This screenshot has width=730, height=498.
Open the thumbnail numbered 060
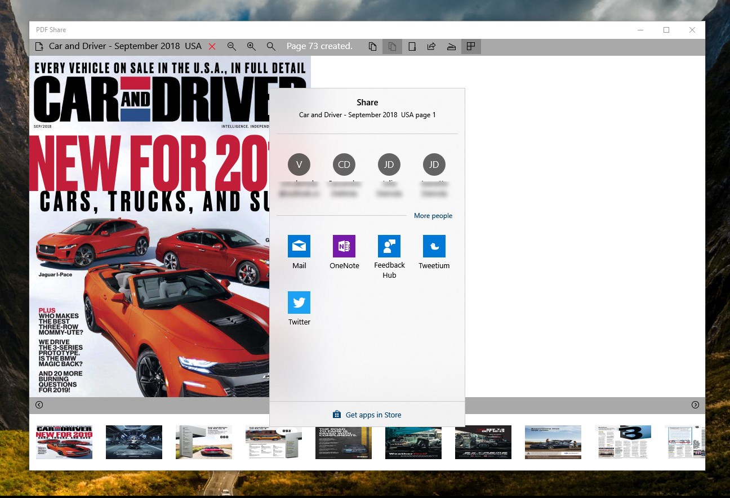point(204,442)
